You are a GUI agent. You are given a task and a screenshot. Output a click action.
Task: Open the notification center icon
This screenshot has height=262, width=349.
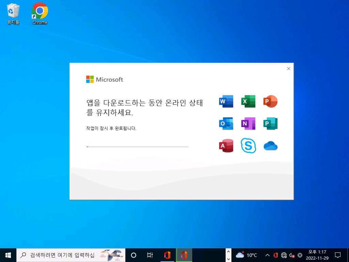(x=338, y=255)
